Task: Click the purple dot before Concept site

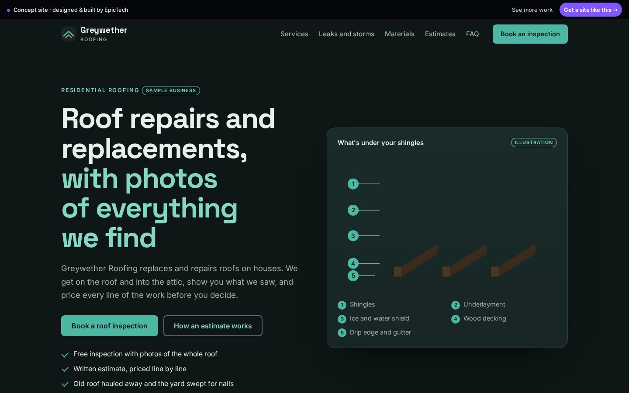Action: click(8, 10)
